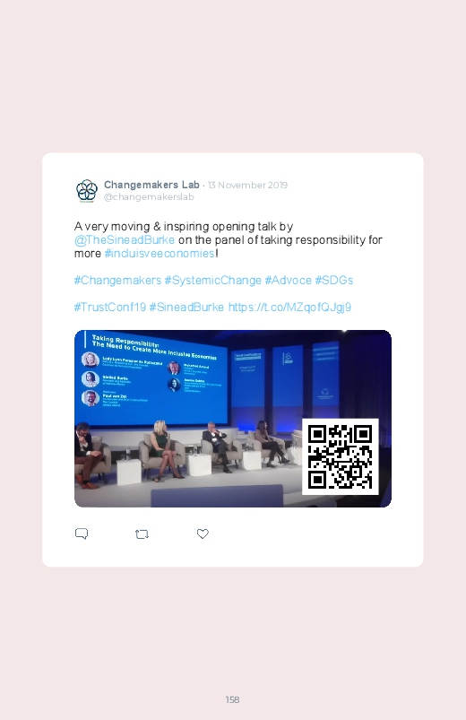Click the QR code on the photo
466x720 pixels.
pyautogui.click(x=341, y=457)
